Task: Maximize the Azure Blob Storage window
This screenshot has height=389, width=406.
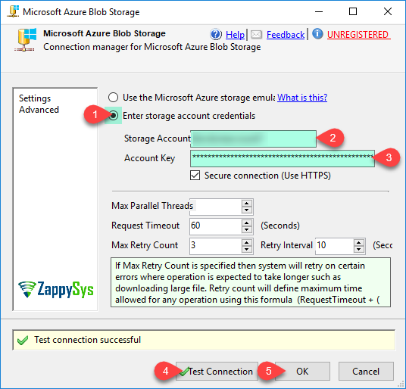Action: [353, 11]
